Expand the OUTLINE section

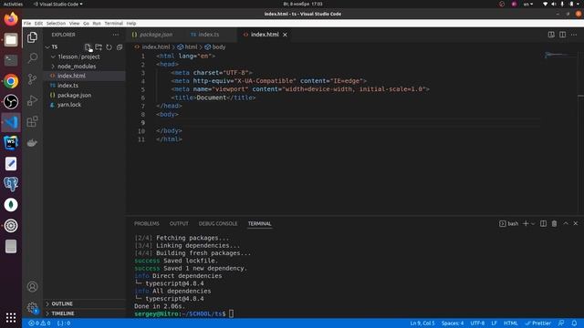[85, 303]
